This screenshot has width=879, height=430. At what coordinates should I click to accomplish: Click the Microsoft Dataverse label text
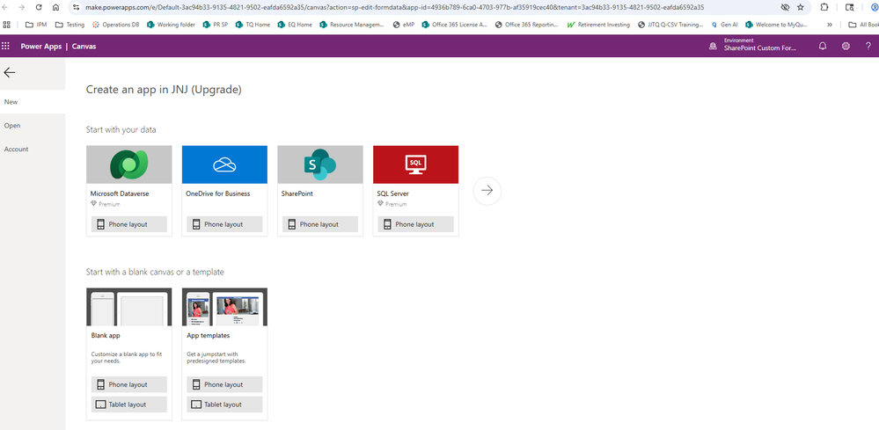pos(120,193)
